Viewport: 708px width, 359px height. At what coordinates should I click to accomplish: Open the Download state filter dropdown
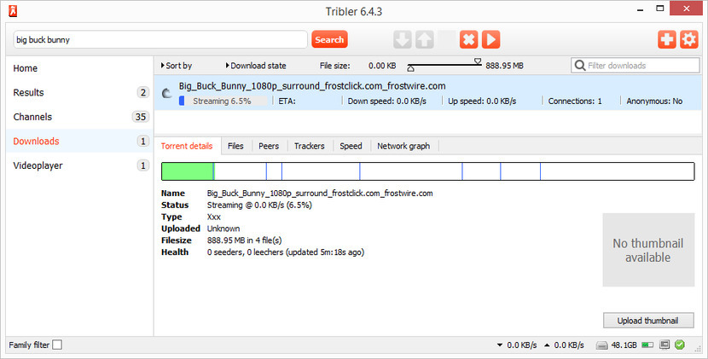pyautogui.click(x=256, y=66)
